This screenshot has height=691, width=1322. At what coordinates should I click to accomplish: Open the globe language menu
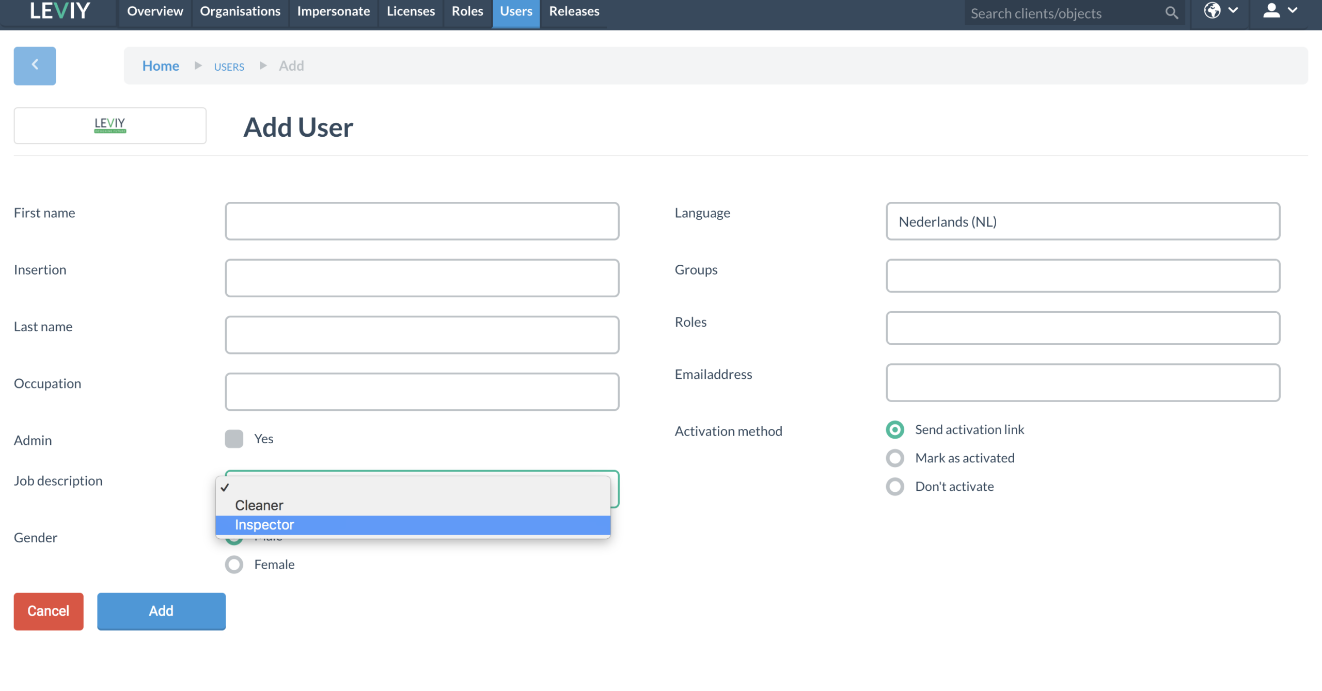1221,11
